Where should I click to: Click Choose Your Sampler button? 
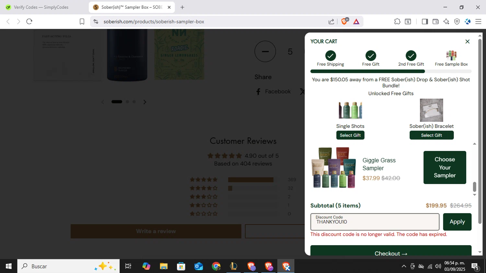click(x=445, y=167)
